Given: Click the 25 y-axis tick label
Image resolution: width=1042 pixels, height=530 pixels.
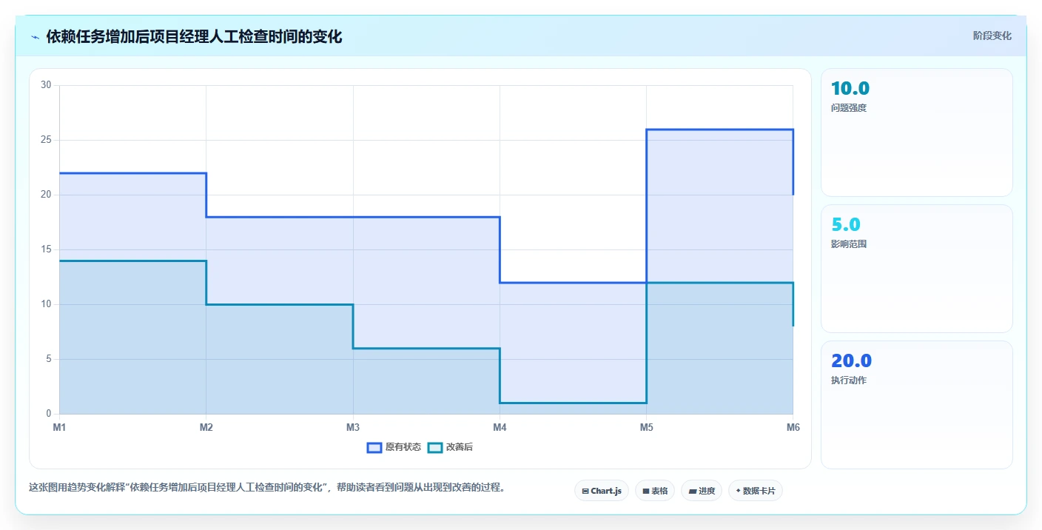Looking at the screenshot, I should pos(46,140).
